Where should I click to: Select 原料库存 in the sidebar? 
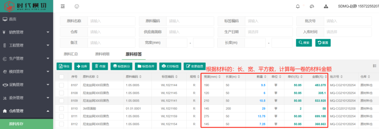click(x=27, y=124)
